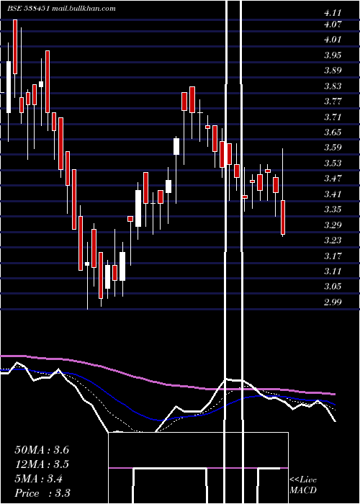Image resolution: width=360 pixels, height=504 pixels.
Task: Click the 3.89 price axis label
Action: coord(333,71)
